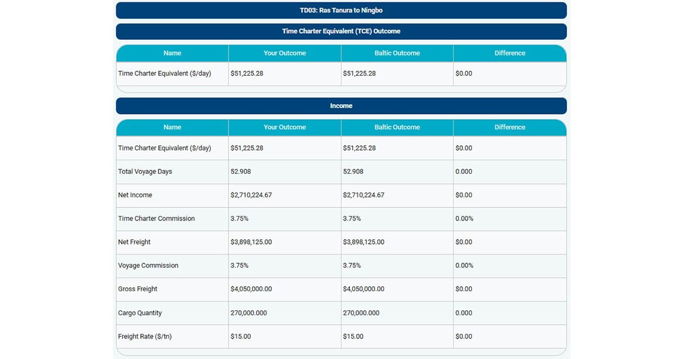Click the Freight Rate ($/tn) row label

tap(145, 336)
